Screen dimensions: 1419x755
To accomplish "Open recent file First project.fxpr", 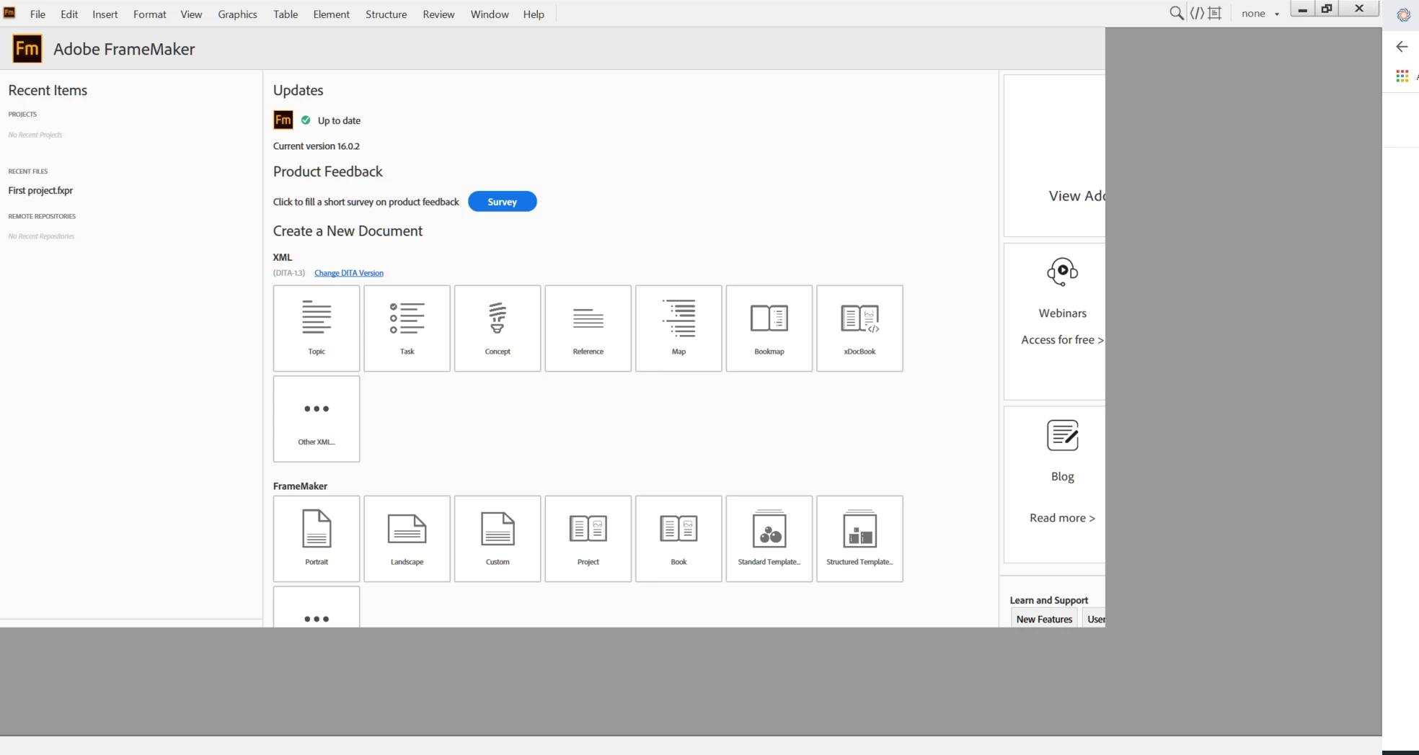I will click(40, 190).
